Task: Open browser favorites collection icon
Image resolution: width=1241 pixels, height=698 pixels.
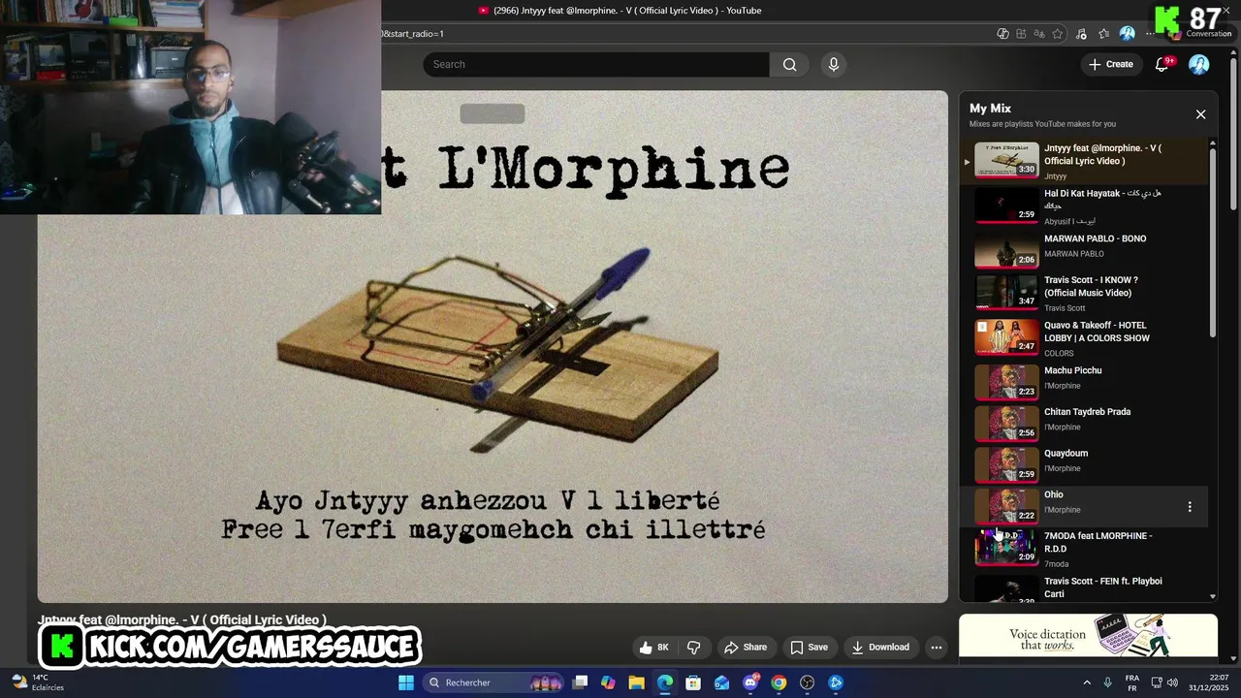Action: point(1104,34)
